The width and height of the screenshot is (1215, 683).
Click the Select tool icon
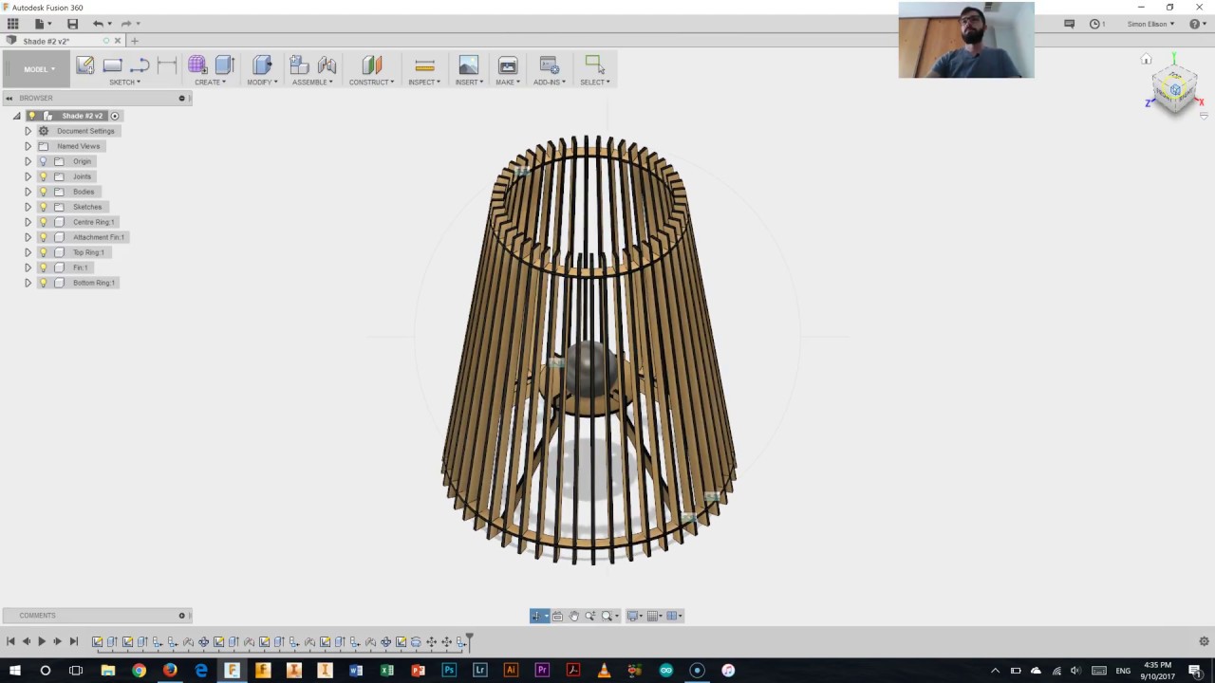coord(594,65)
